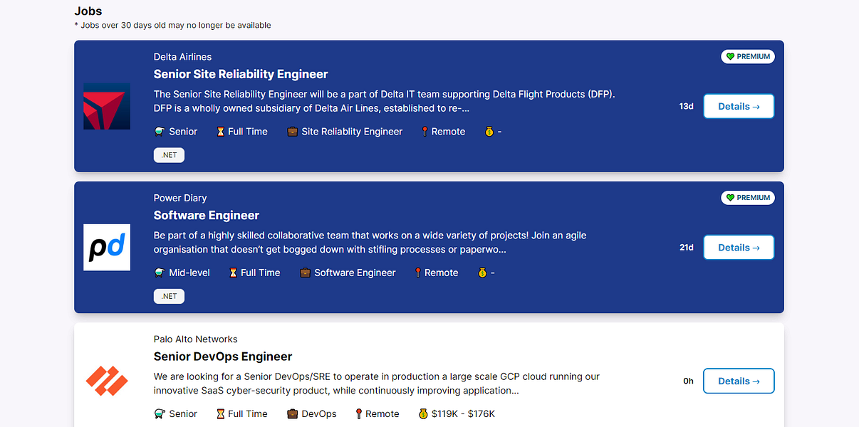Click 'Remote' label on Power Diary card
The width and height of the screenshot is (859, 427).
click(x=442, y=273)
